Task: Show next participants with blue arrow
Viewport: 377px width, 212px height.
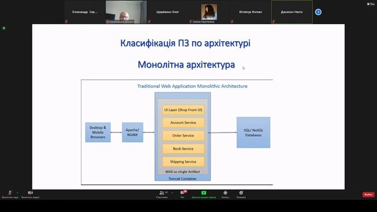Action: coord(318,12)
